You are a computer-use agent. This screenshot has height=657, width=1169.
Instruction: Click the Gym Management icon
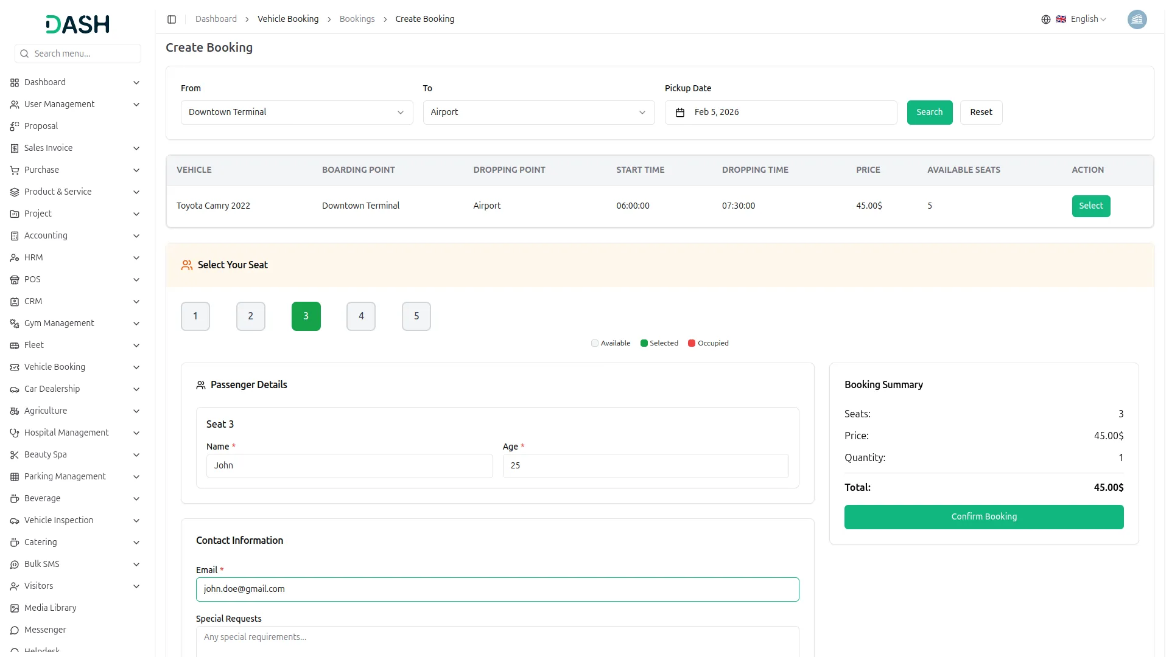tap(15, 324)
